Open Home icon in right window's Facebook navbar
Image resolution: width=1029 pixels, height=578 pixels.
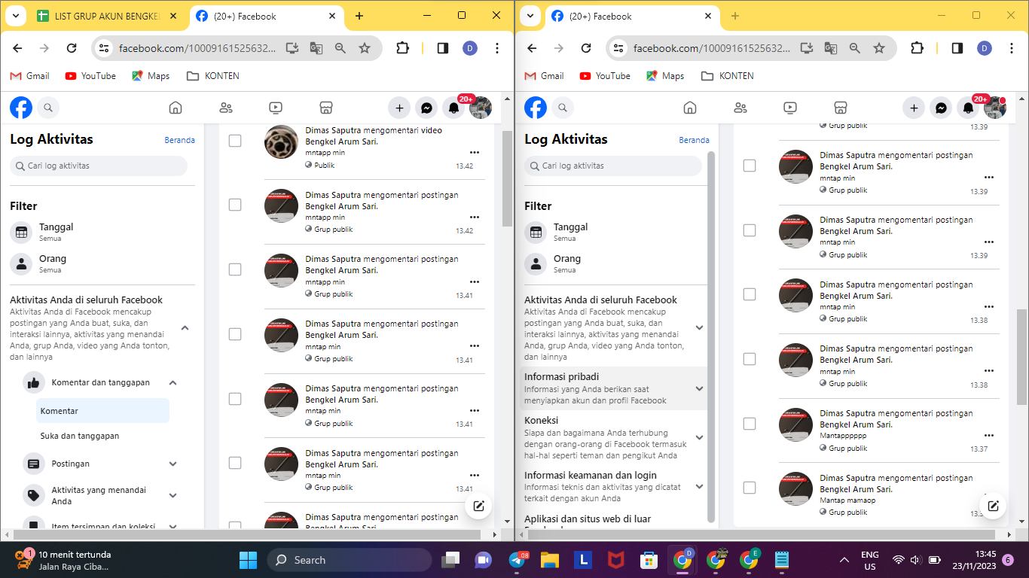(x=690, y=108)
